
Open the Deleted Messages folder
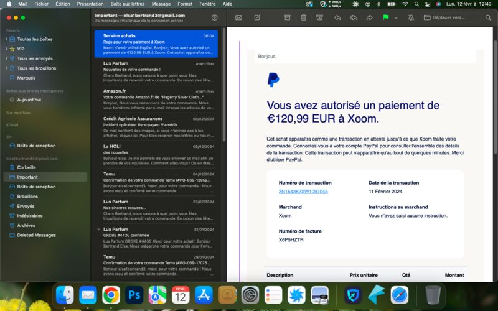click(x=36, y=235)
